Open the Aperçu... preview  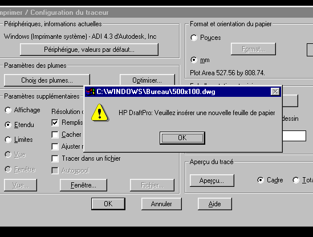[212, 181]
